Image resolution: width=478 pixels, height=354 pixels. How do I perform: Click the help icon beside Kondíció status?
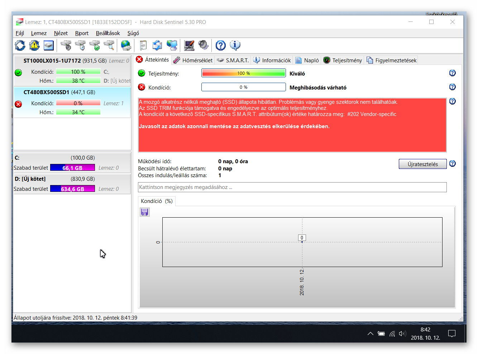pyautogui.click(x=452, y=87)
